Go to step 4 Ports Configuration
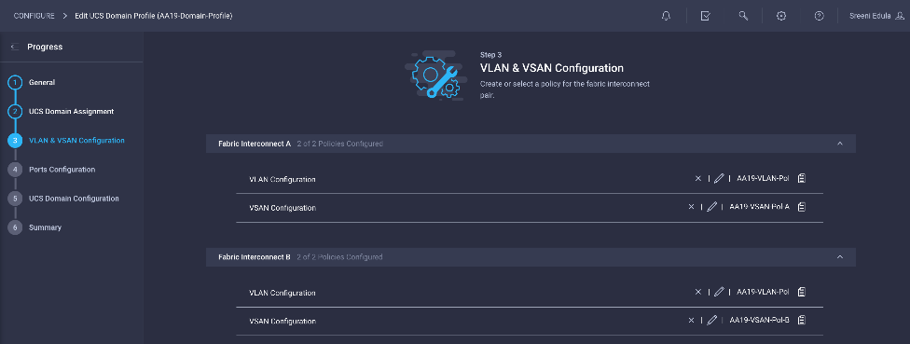Viewport: 910px width, 344px height. click(62, 170)
